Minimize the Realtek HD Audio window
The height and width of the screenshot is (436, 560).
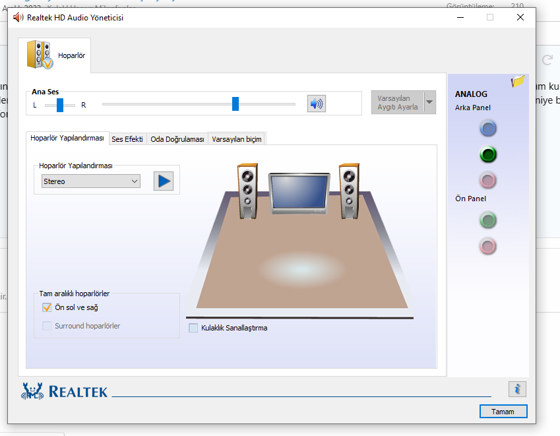(460, 17)
